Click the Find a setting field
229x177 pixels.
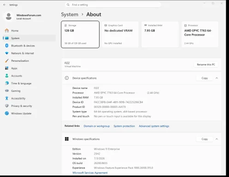pos(113,5)
